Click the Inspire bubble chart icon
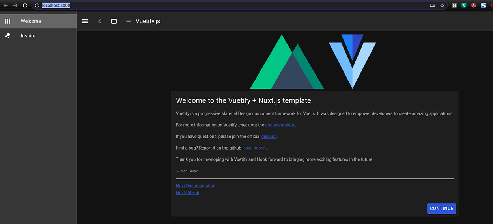 7,36
